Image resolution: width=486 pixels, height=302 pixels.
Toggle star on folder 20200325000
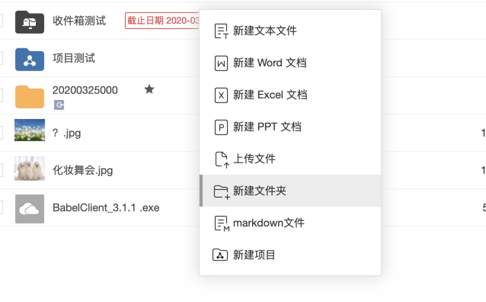click(x=149, y=89)
